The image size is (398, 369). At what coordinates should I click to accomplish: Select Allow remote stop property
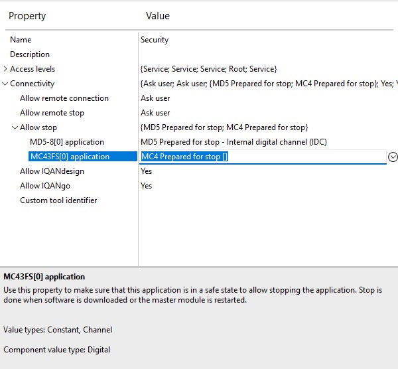(x=52, y=113)
